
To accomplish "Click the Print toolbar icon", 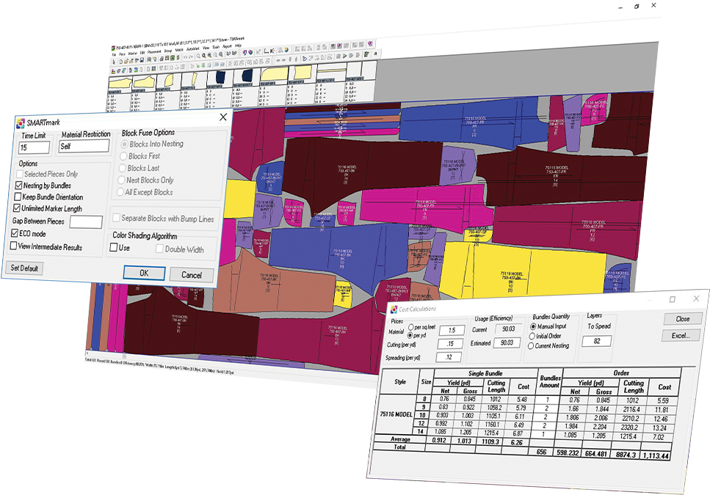I will pyautogui.click(x=162, y=58).
